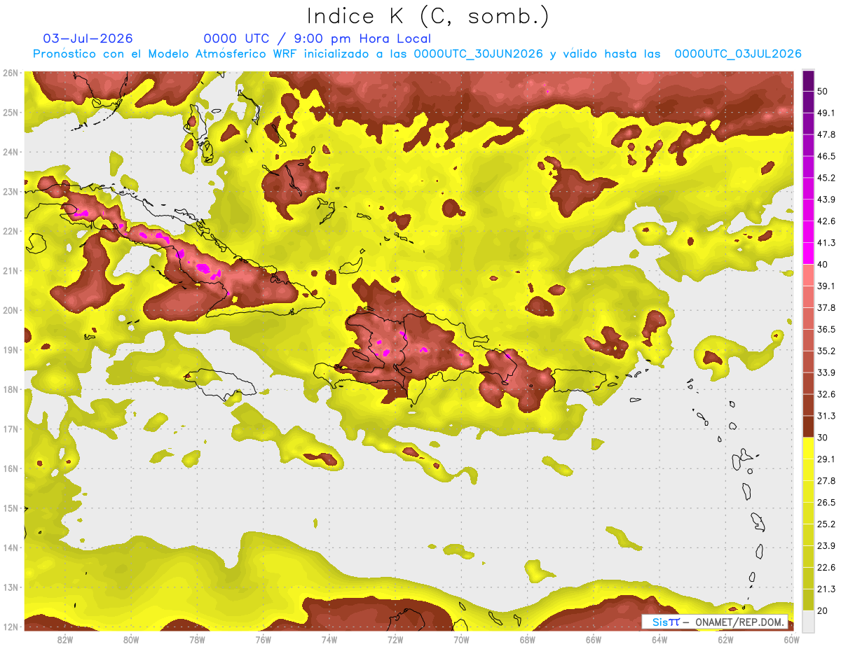Click colorbar value '46.5'
Screen dimensions: 841x649
(826, 156)
